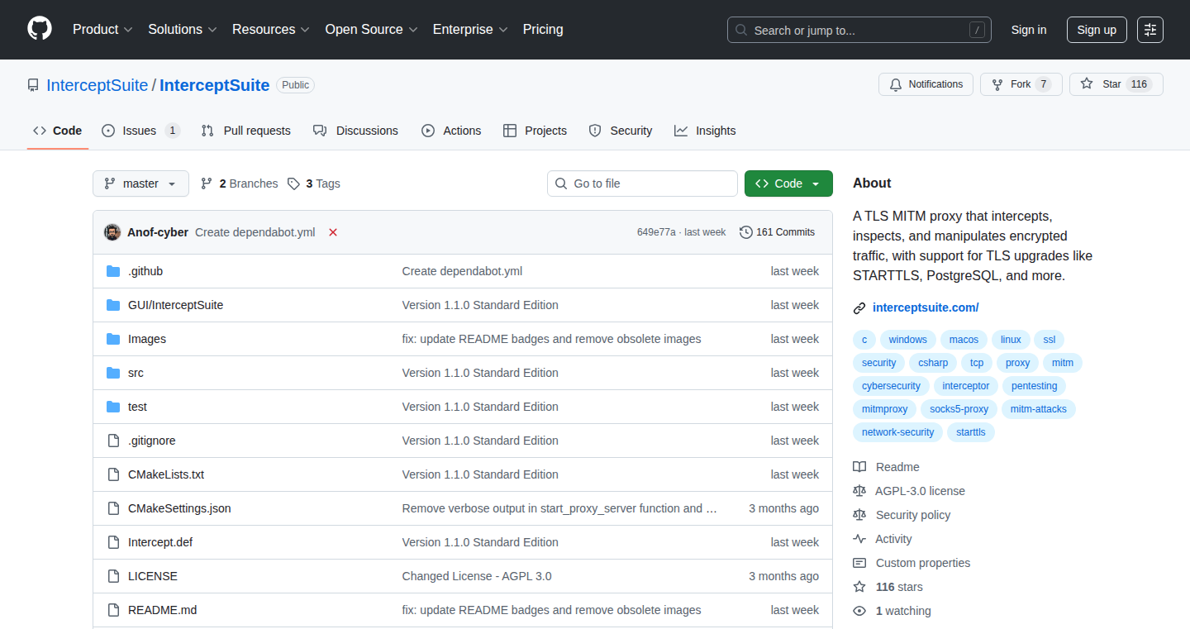Open the Product navigation dropdown

point(102,30)
